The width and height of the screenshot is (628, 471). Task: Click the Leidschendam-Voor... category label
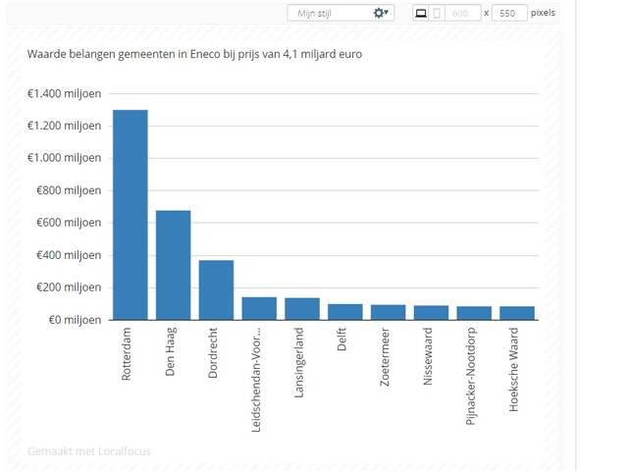click(256, 380)
